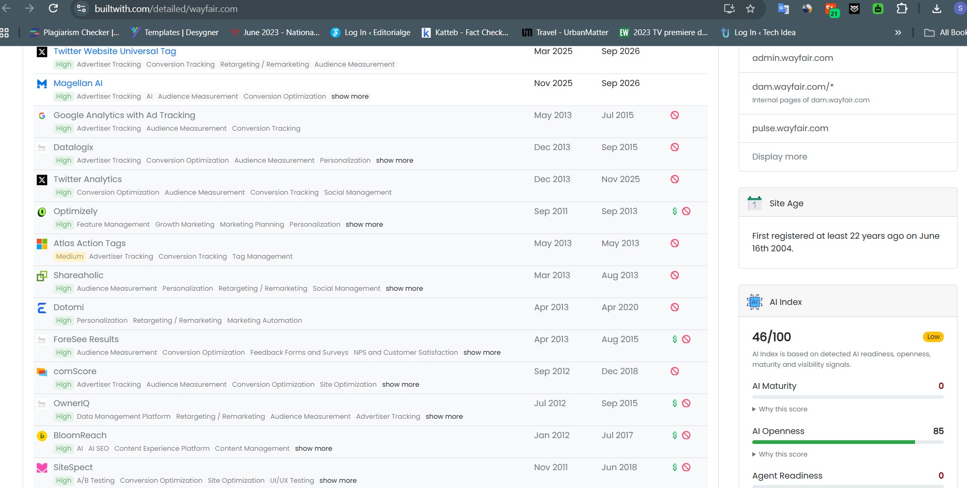Expand show more in OwnerIQ row

[444, 417]
